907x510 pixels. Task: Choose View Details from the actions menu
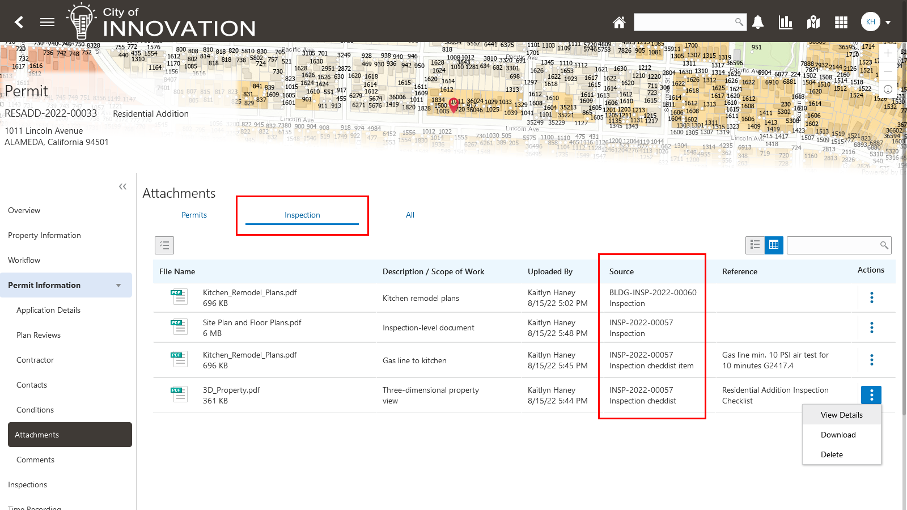click(x=842, y=415)
